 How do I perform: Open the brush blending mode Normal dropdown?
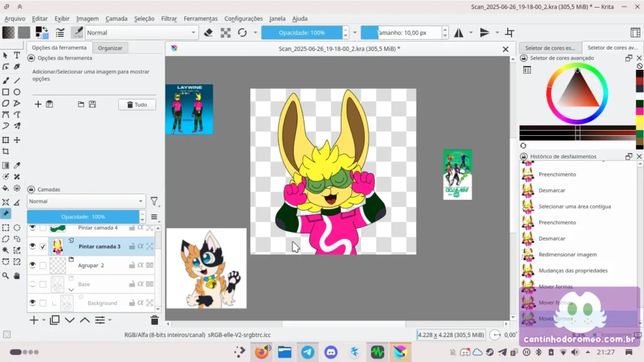[x=142, y=33]
